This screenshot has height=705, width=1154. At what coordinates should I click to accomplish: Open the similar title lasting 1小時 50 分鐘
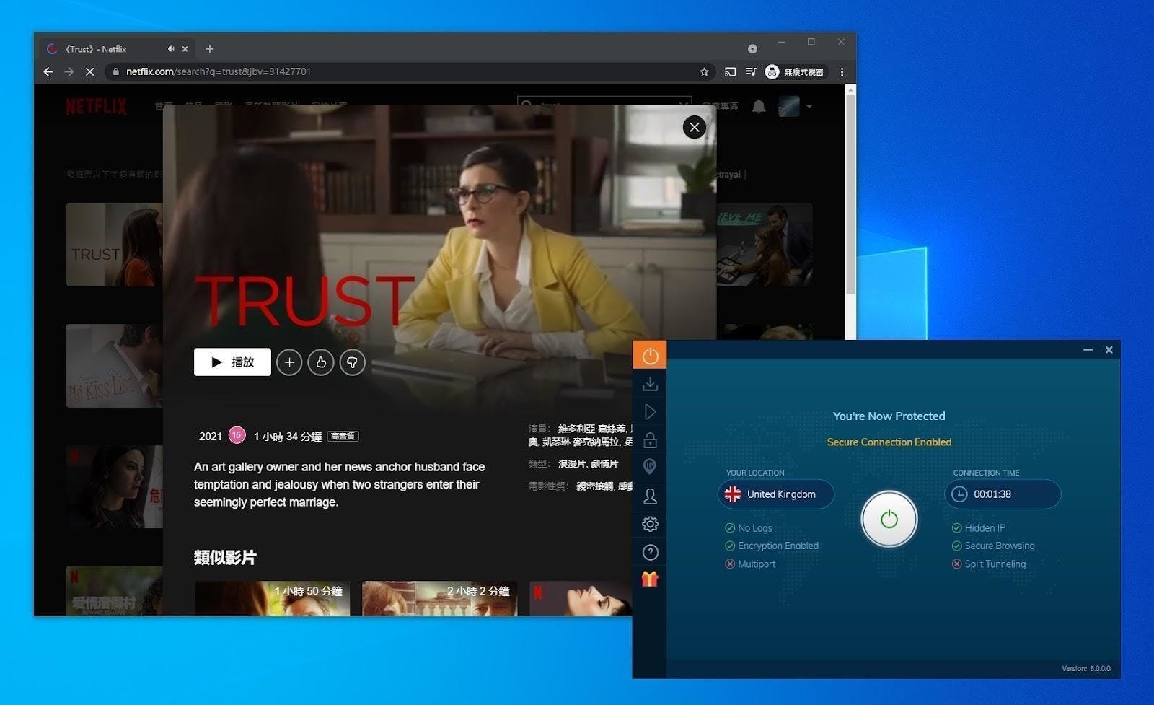tap(273, 598)
